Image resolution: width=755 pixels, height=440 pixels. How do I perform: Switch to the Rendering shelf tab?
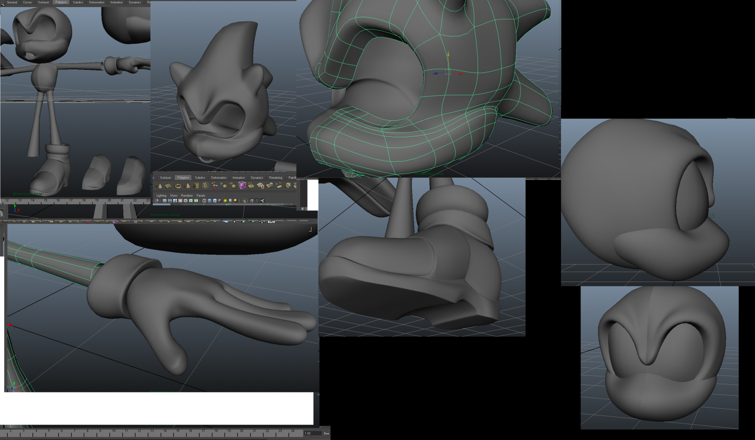click(x=276, y=178)
